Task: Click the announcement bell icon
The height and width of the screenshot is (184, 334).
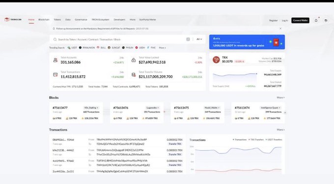Action: click(x=54, y=29)
